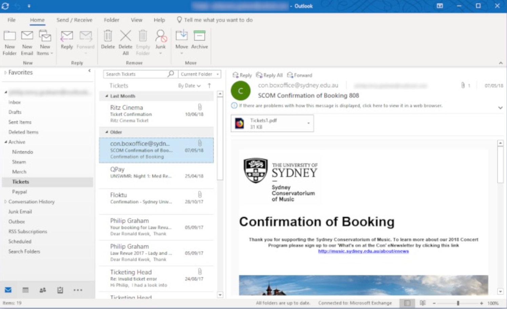Switch to Normal view button in status bar

[407, 303]
